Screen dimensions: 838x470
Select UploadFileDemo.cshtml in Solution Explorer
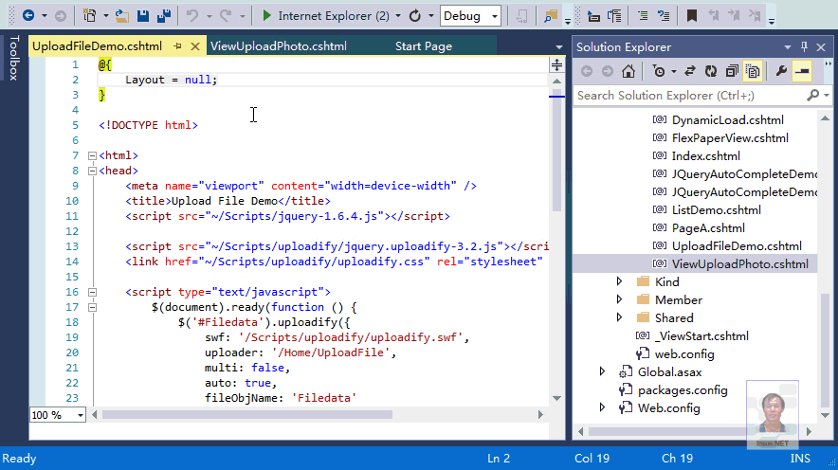pyautogui.click(x=737, y=245)
